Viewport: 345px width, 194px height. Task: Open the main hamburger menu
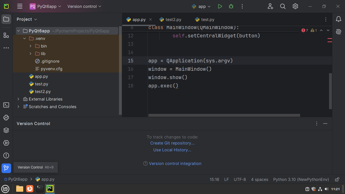click(20, 6)
